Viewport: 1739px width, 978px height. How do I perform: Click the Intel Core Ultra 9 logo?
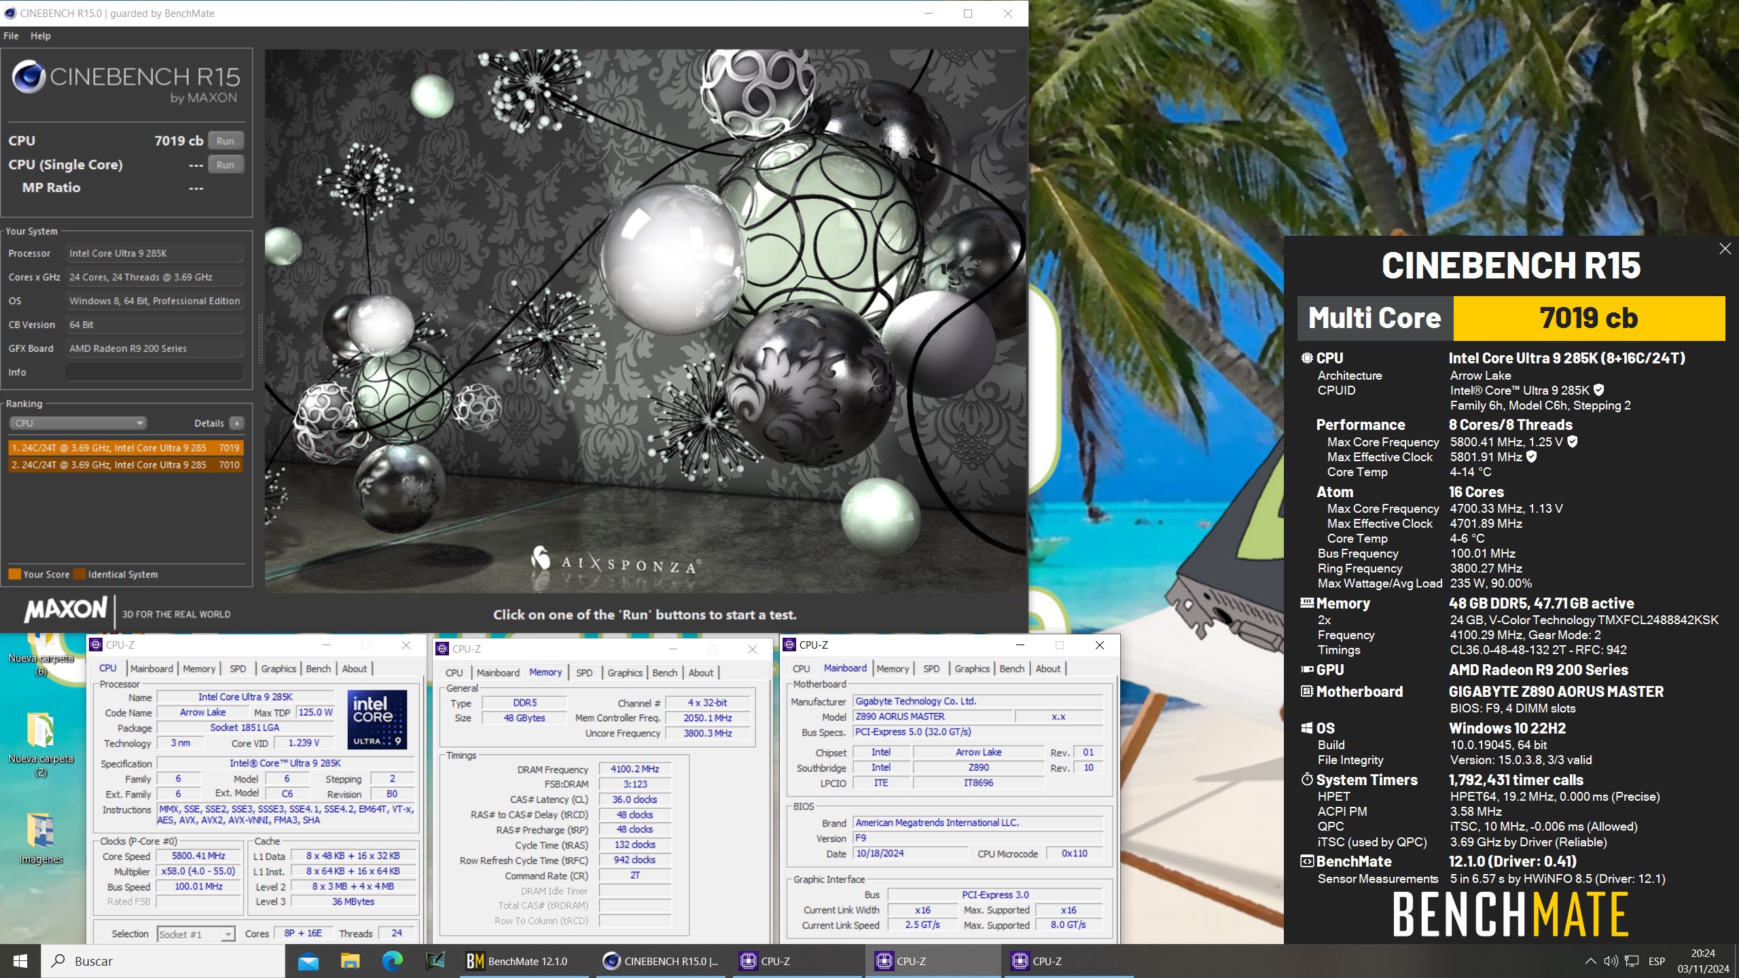[378, 719]
